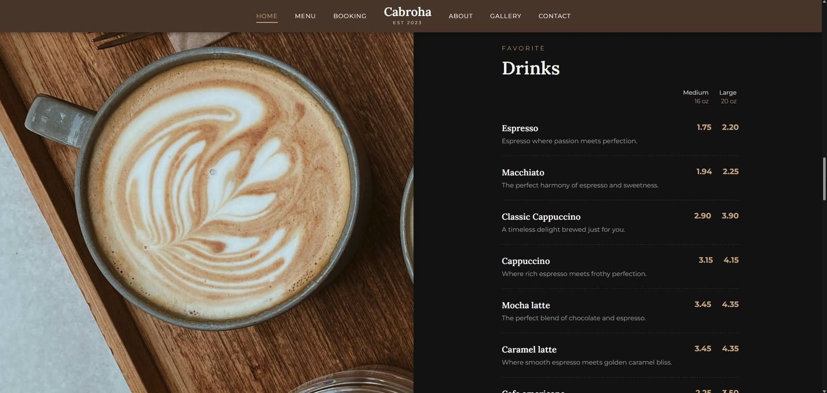Viewport: 827px width, 393px height.
Task: Select the Mocha latte item
Action: tap(526, 305)
